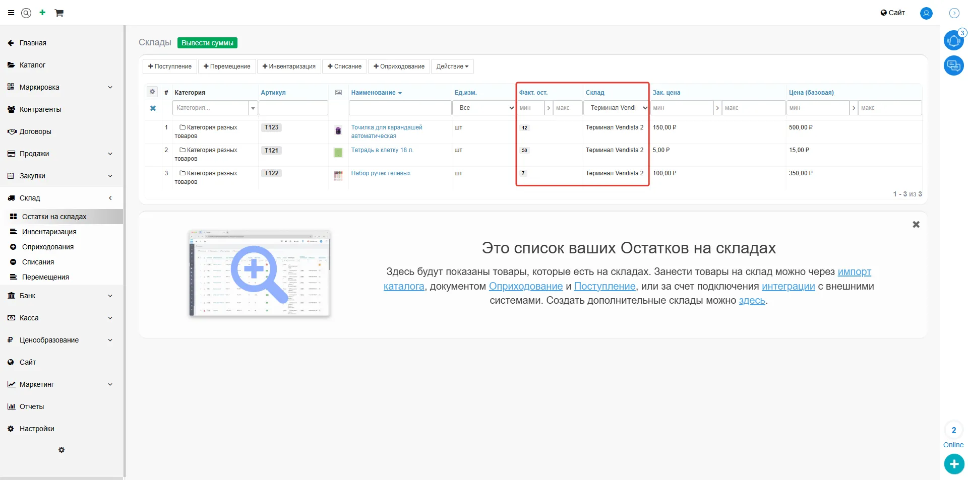Screen dimensions: 968x480
Task: Click the green plus icon in top bar
Action: [42, 13]
